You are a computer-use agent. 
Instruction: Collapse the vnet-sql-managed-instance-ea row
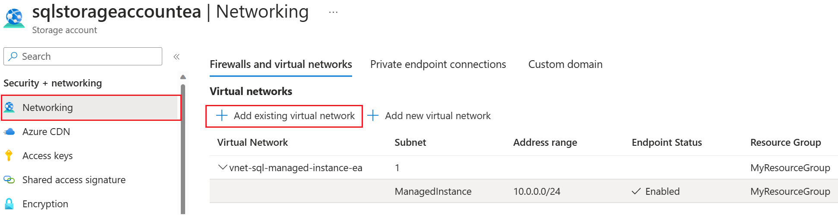point(223,167)
